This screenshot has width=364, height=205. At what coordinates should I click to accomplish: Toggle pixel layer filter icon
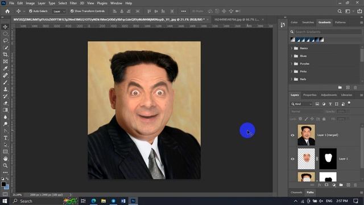point(317,104)
